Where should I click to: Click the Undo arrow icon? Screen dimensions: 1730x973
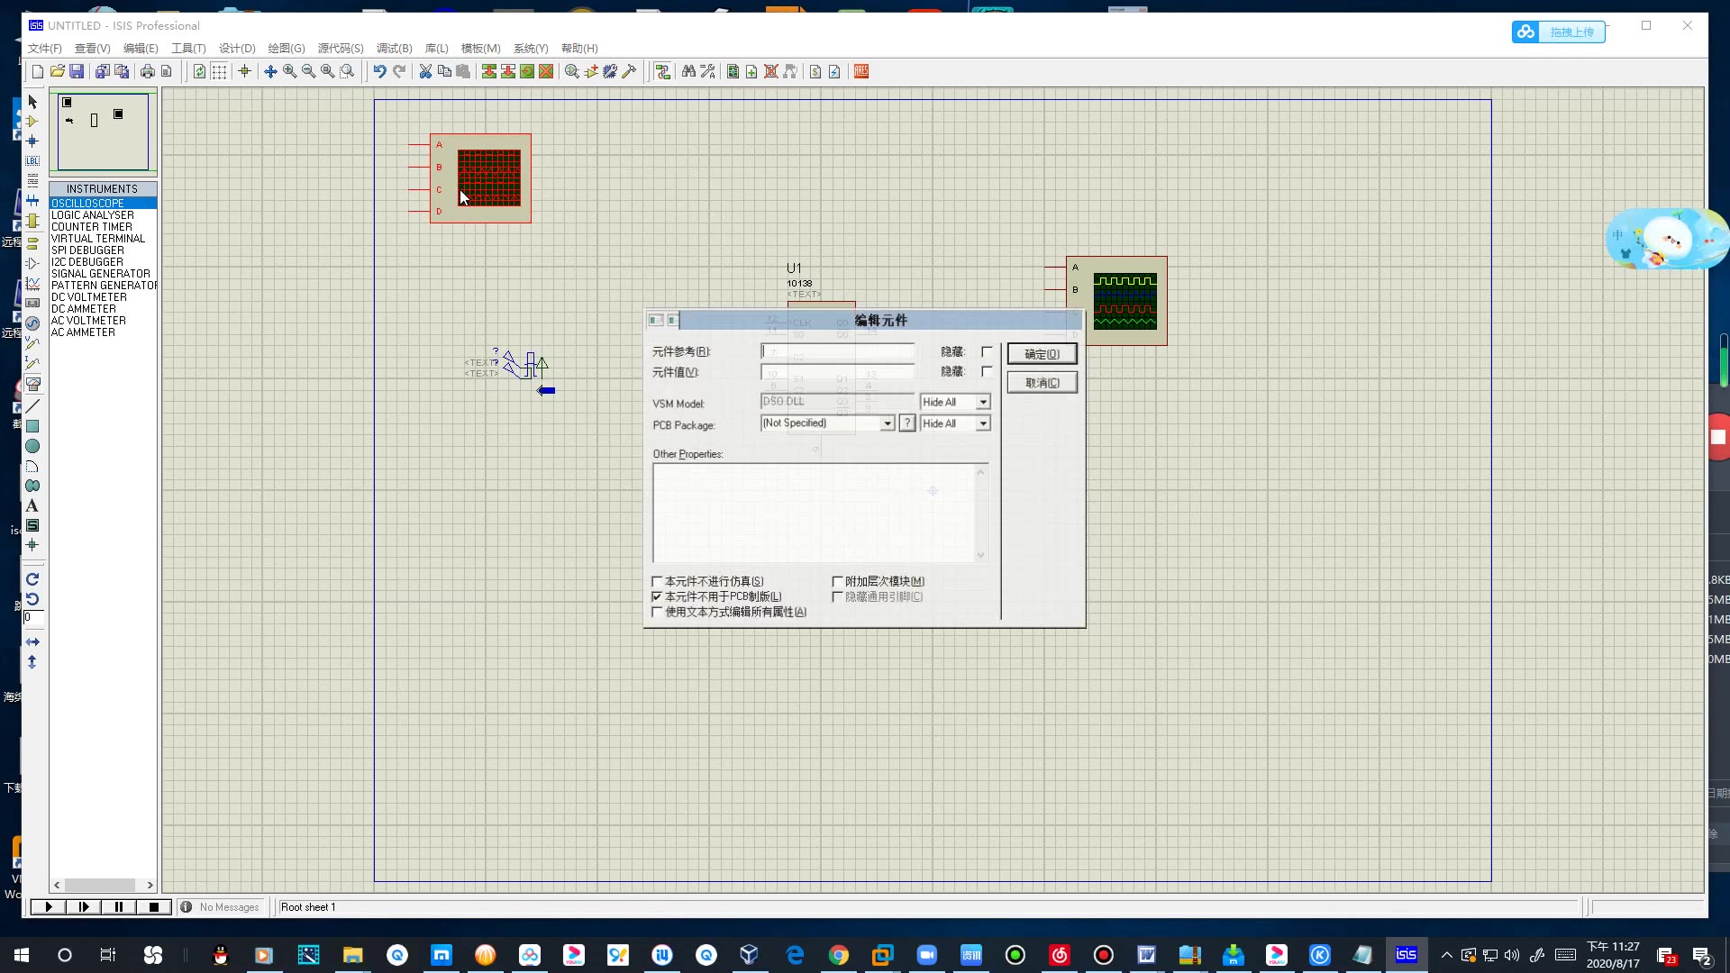pyautogui.click(x=379, y=71)
